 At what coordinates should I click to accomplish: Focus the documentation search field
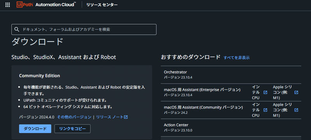point(84,29)
